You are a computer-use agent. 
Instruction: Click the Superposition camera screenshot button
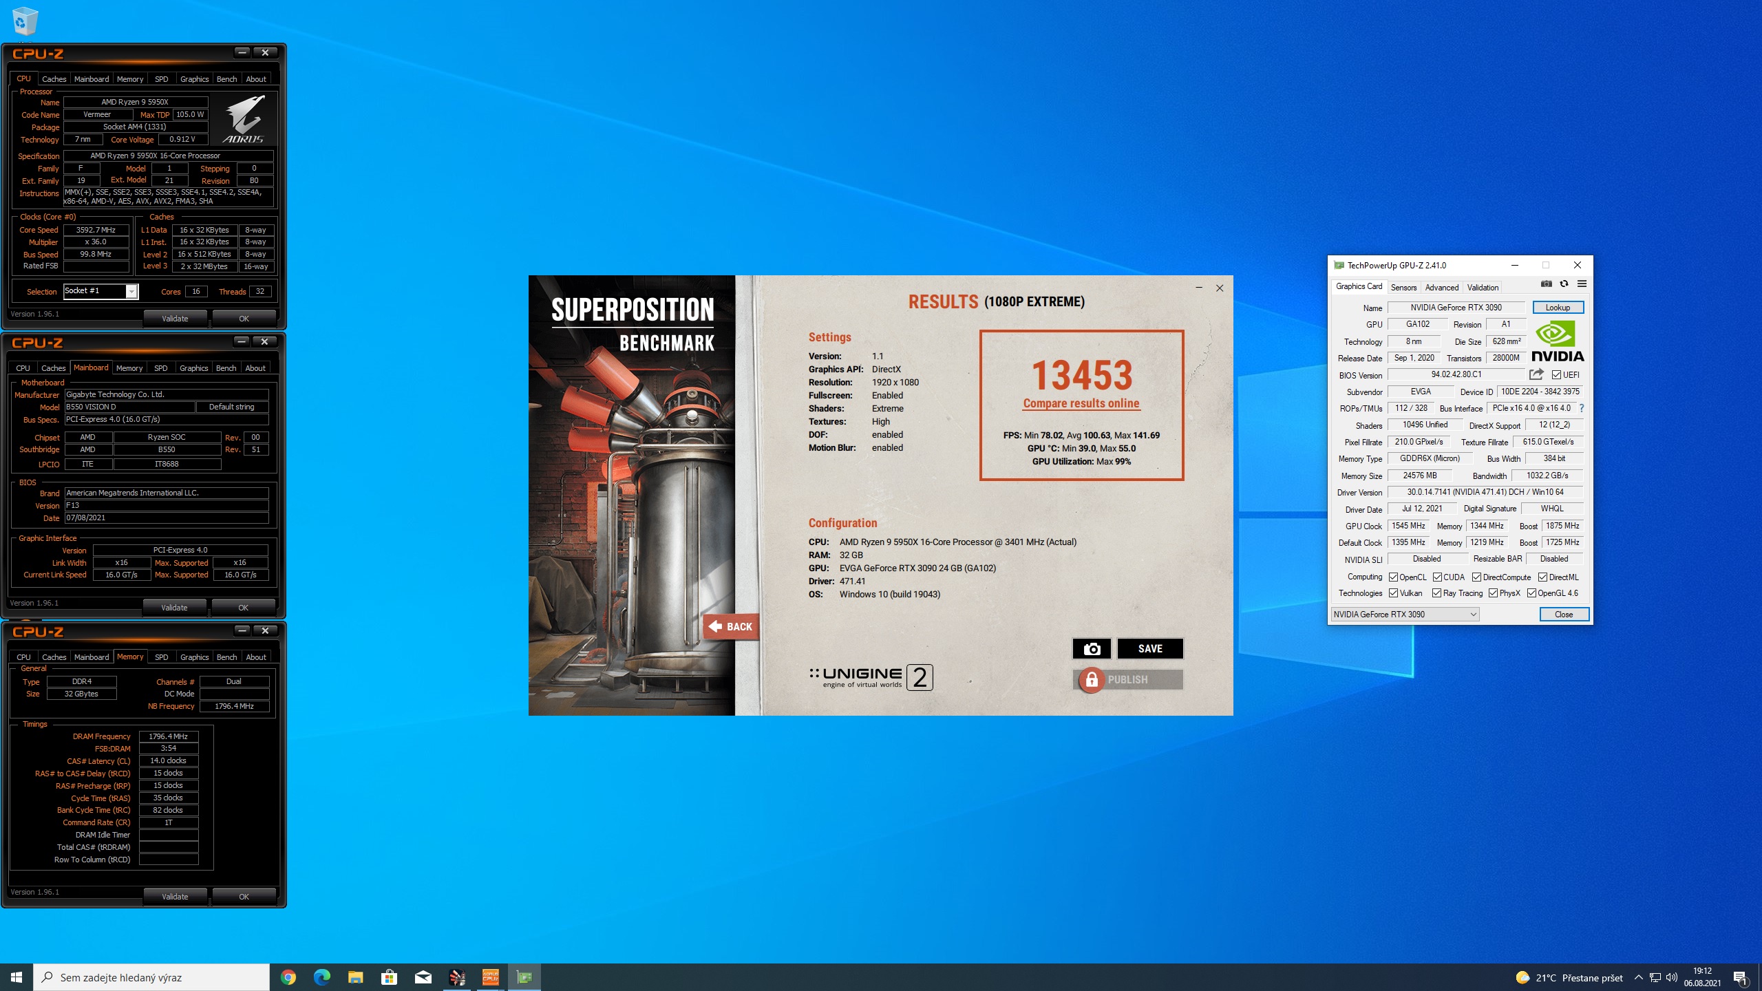[x=1092, y=648]
